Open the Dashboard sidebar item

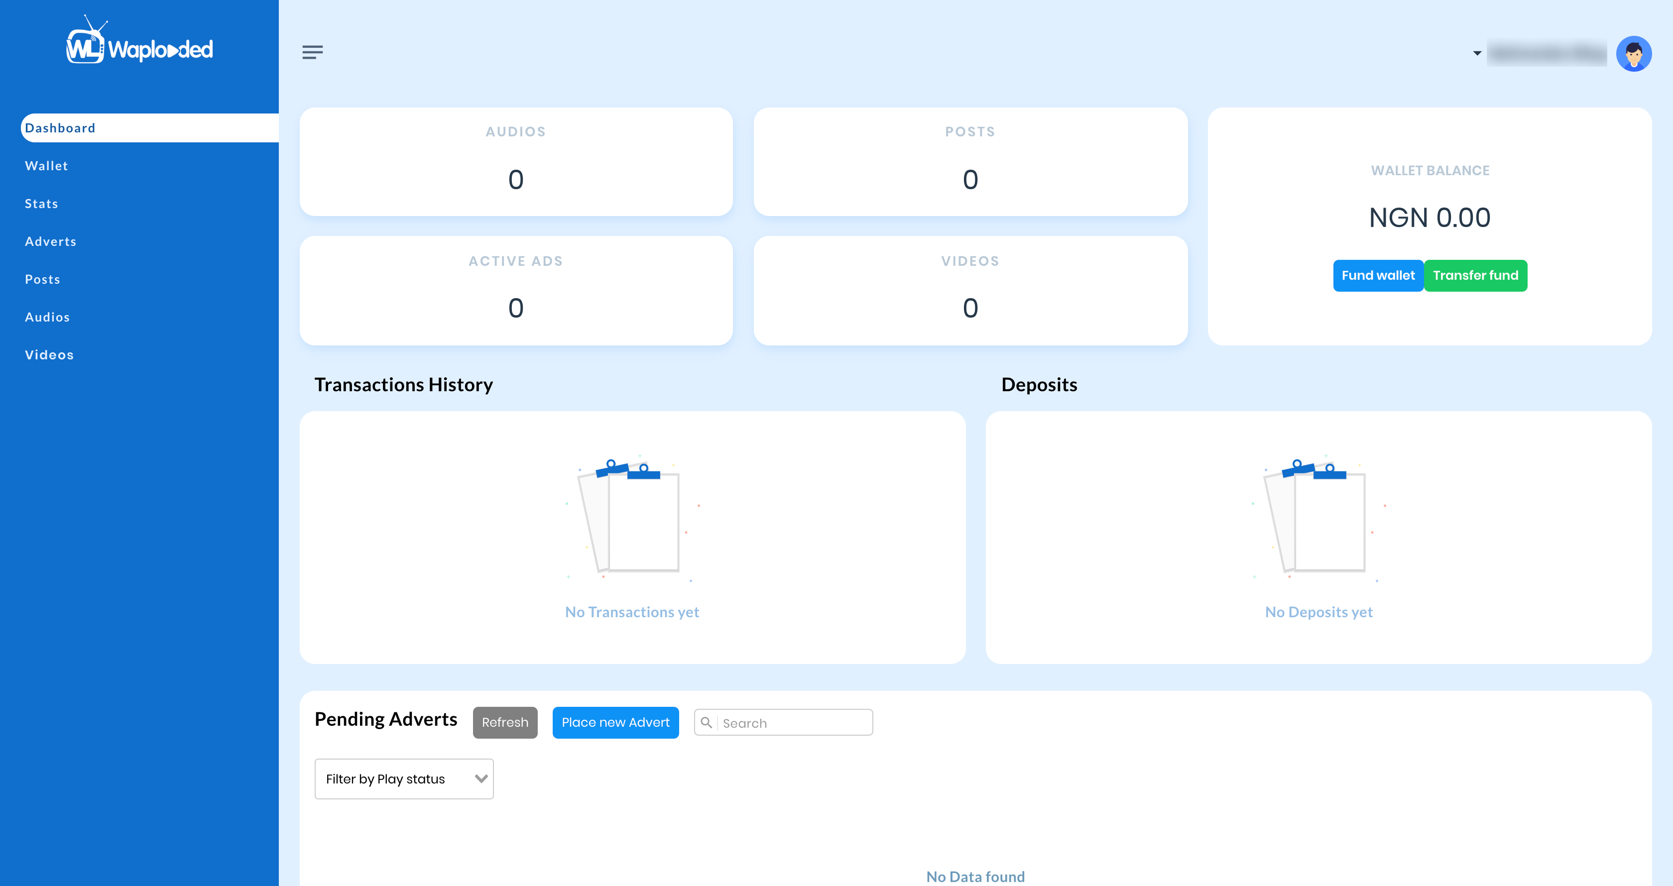coord(150,128)
